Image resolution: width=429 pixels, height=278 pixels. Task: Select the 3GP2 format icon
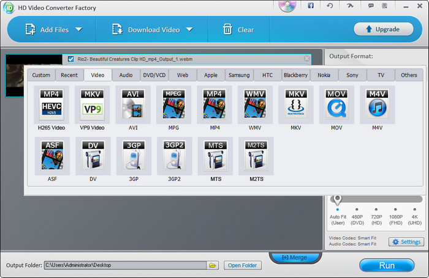174,156
